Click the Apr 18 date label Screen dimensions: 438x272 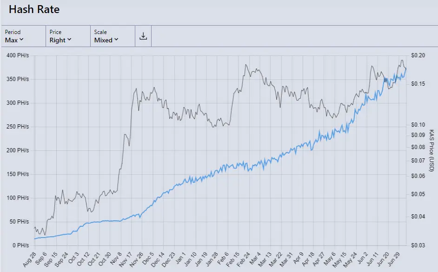point(308,259)
